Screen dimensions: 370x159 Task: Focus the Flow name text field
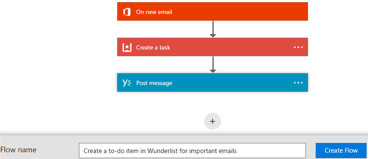pos(192,151)
